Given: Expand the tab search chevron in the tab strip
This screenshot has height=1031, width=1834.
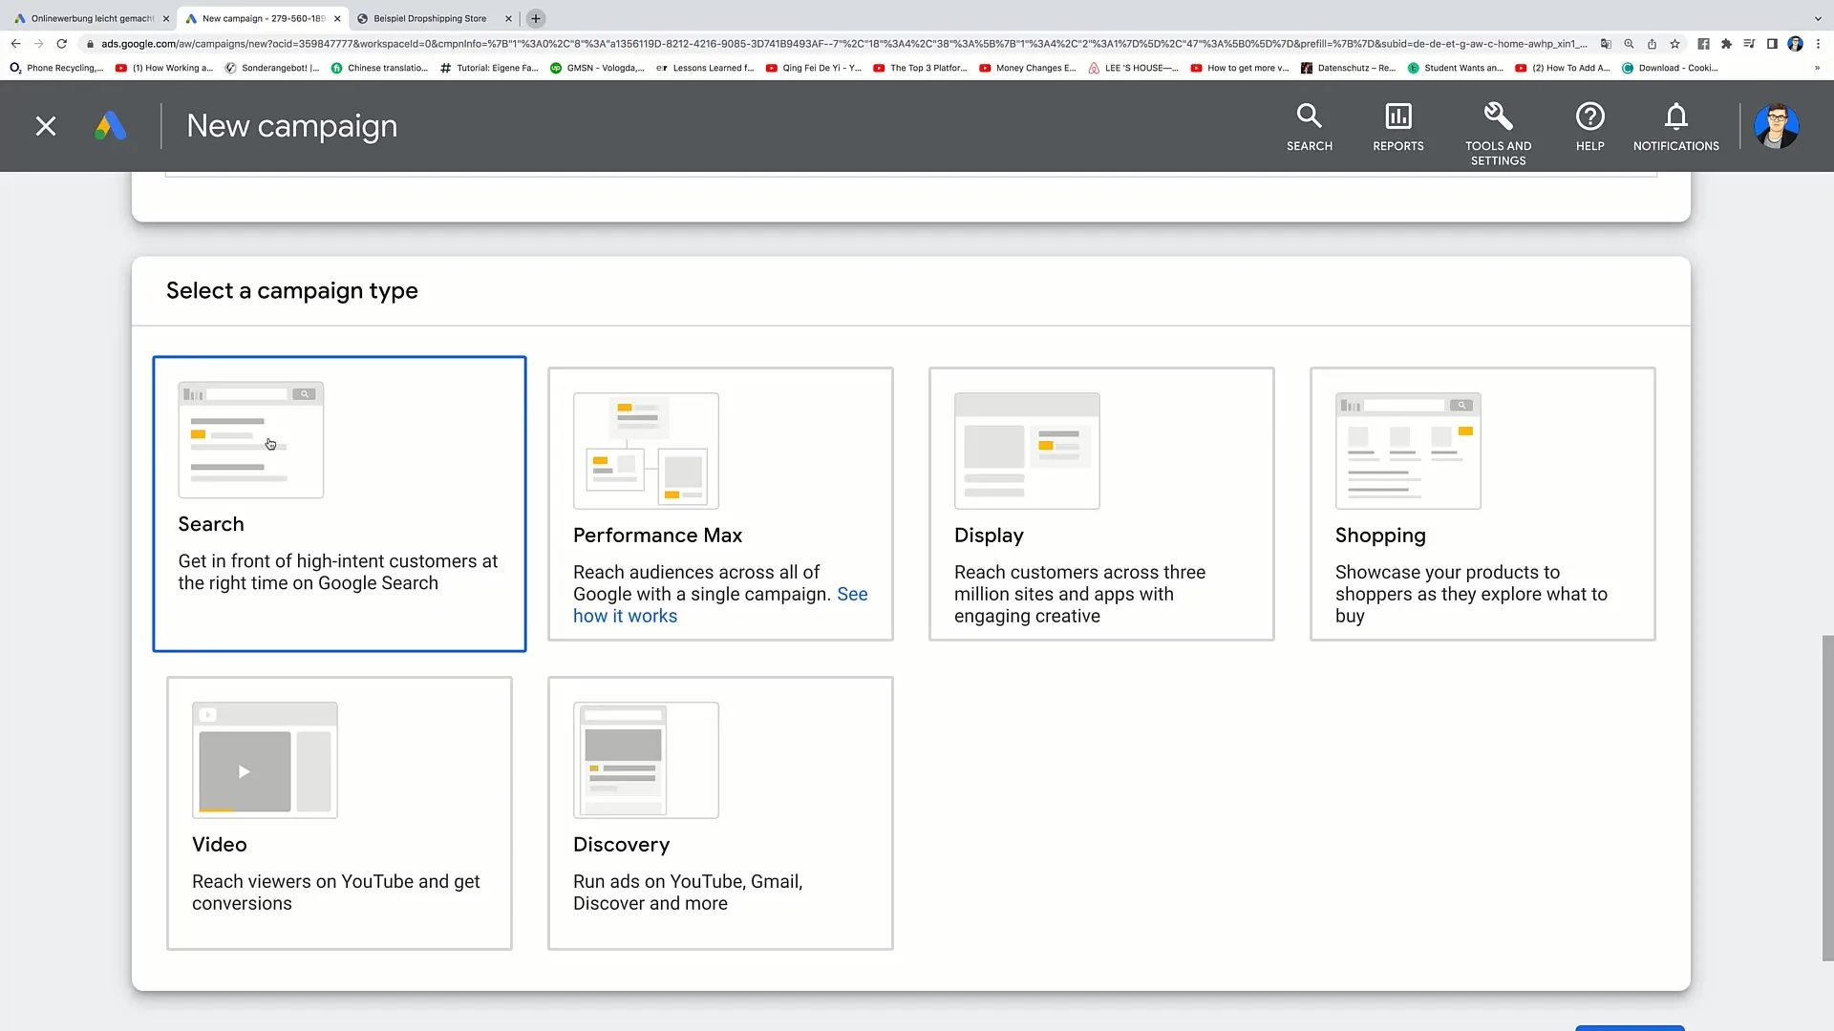Looking at the screenshot, I should (x=1818, y=18).
